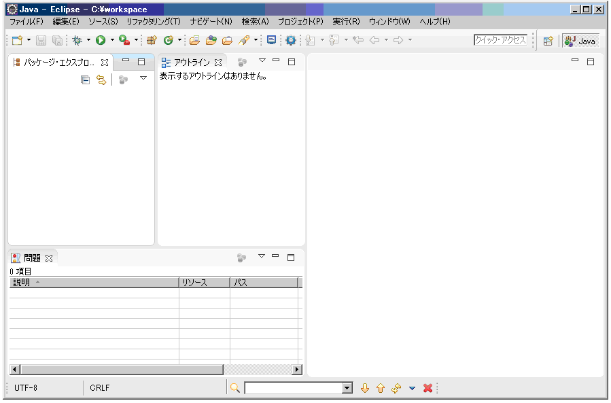Switch to the Java perspective button
This screenshot has width=611, height=403.
click(x=580, y=41)
